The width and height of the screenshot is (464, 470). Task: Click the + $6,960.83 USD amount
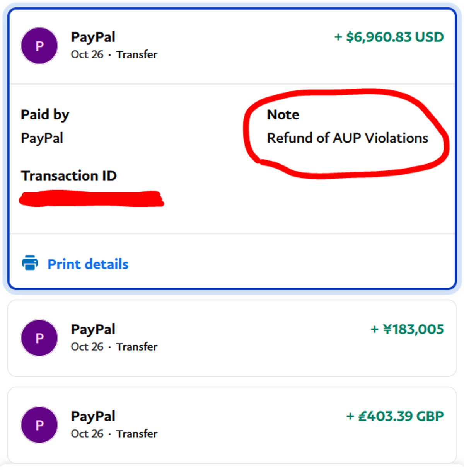[389, 37]
